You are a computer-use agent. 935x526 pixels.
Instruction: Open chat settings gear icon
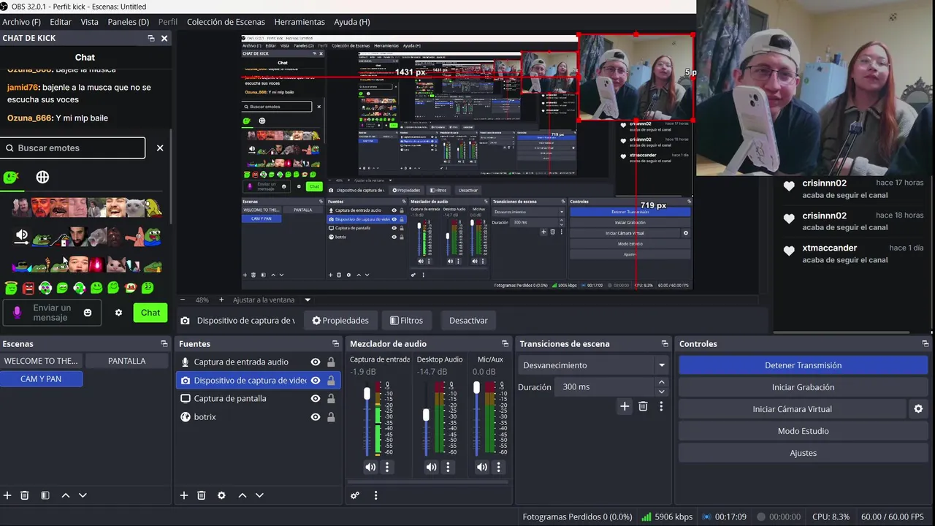[x=118, y=313]
